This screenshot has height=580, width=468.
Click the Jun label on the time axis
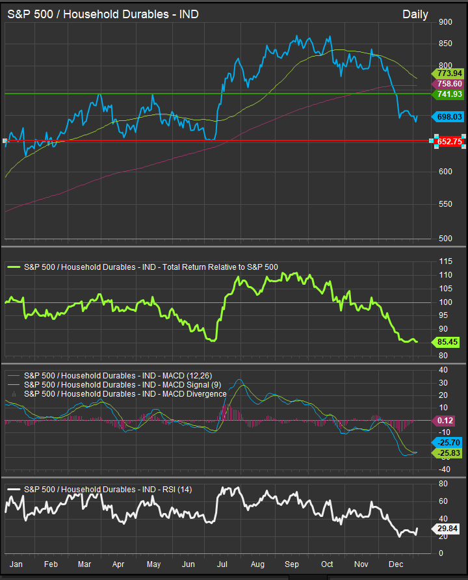coord(188,564)
